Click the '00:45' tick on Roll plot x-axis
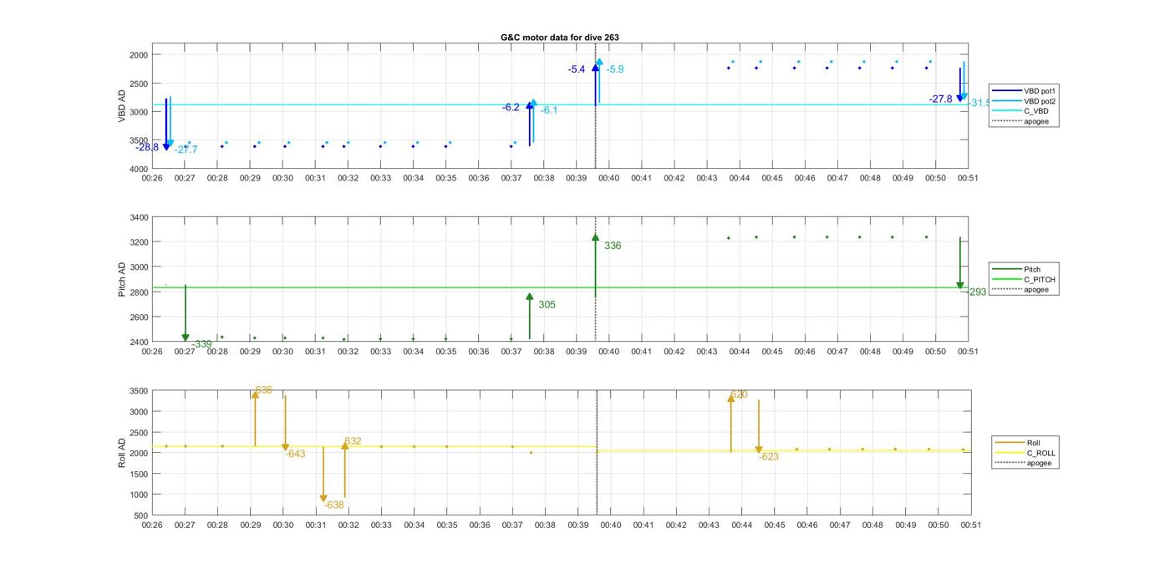 [x=774, y=526]
